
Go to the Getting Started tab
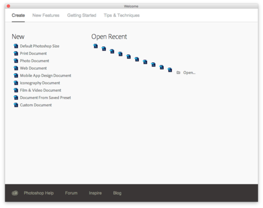coord(82,16)
